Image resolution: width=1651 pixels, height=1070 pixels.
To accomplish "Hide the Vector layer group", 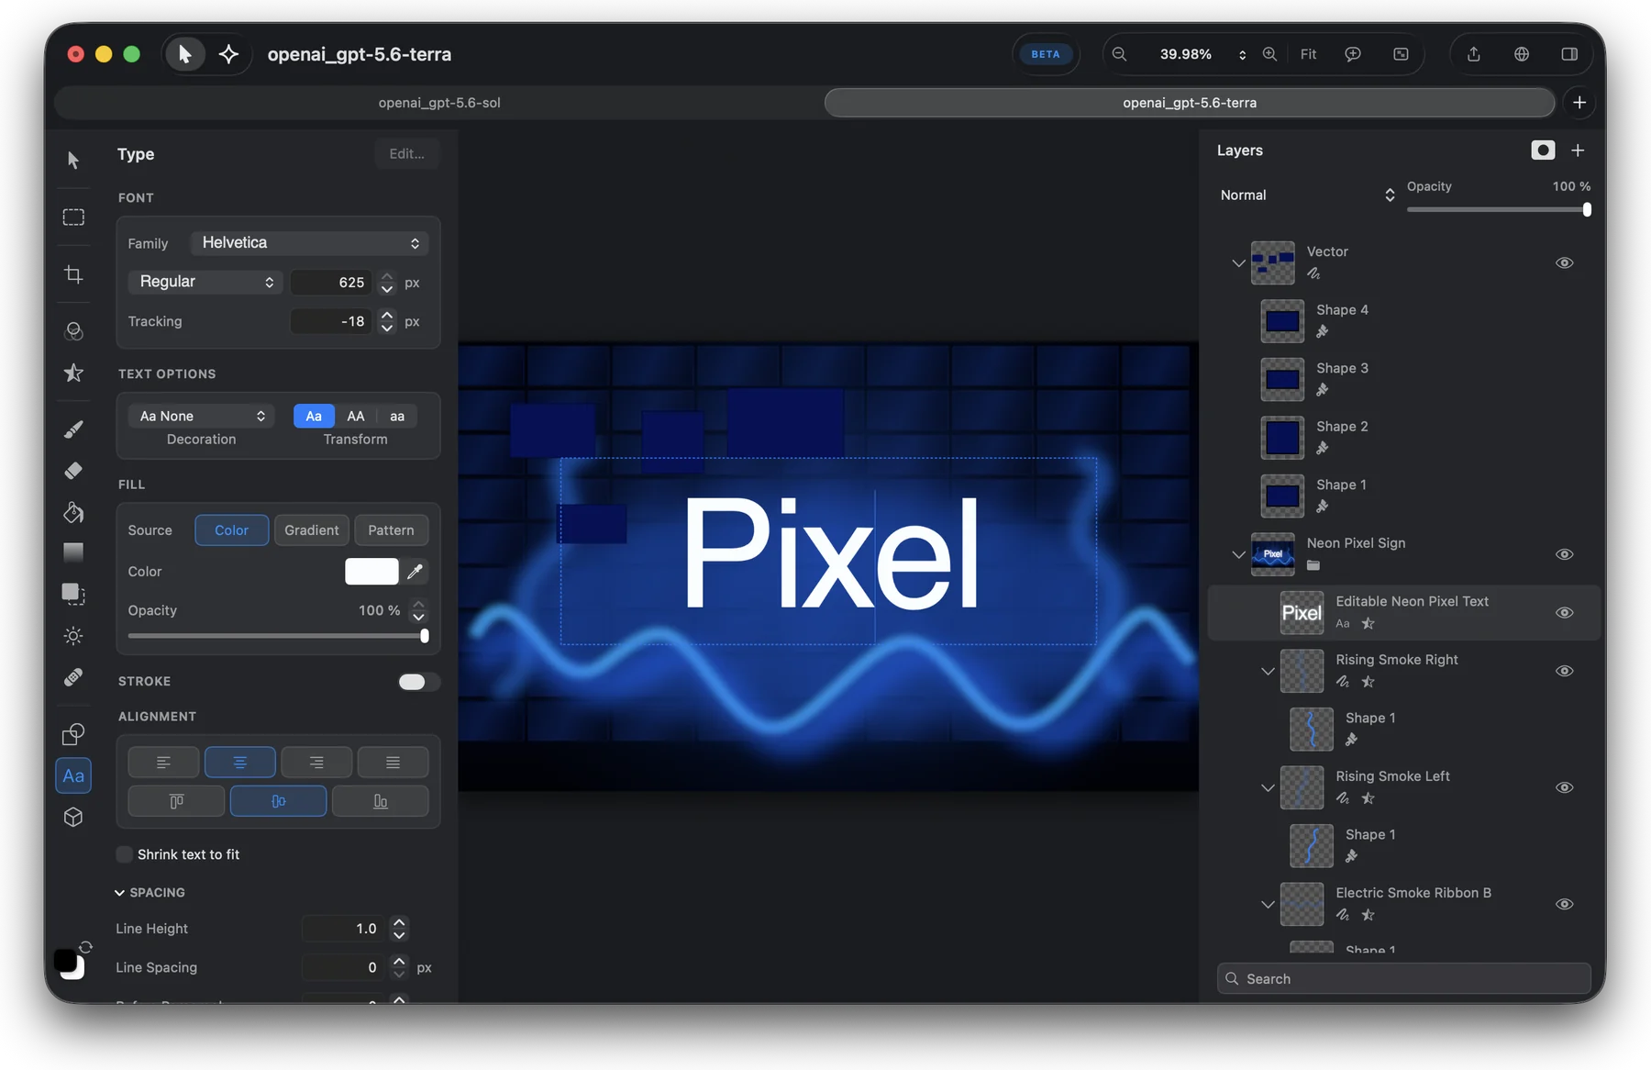I will pos(1565,262).
